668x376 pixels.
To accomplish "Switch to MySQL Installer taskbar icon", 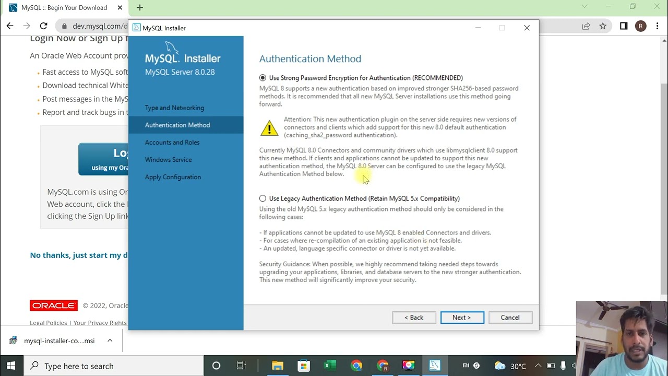I will (435, 366).
